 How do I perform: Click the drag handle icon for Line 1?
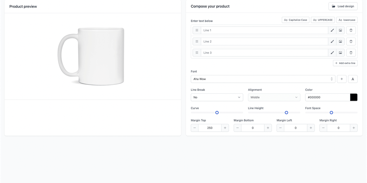[197, 30]
